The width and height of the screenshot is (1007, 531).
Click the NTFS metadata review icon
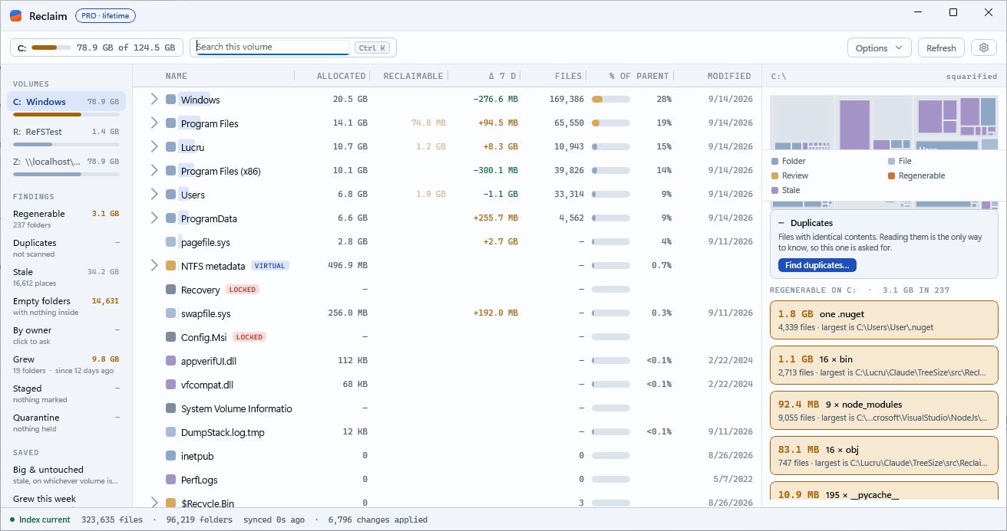point(171,266)
